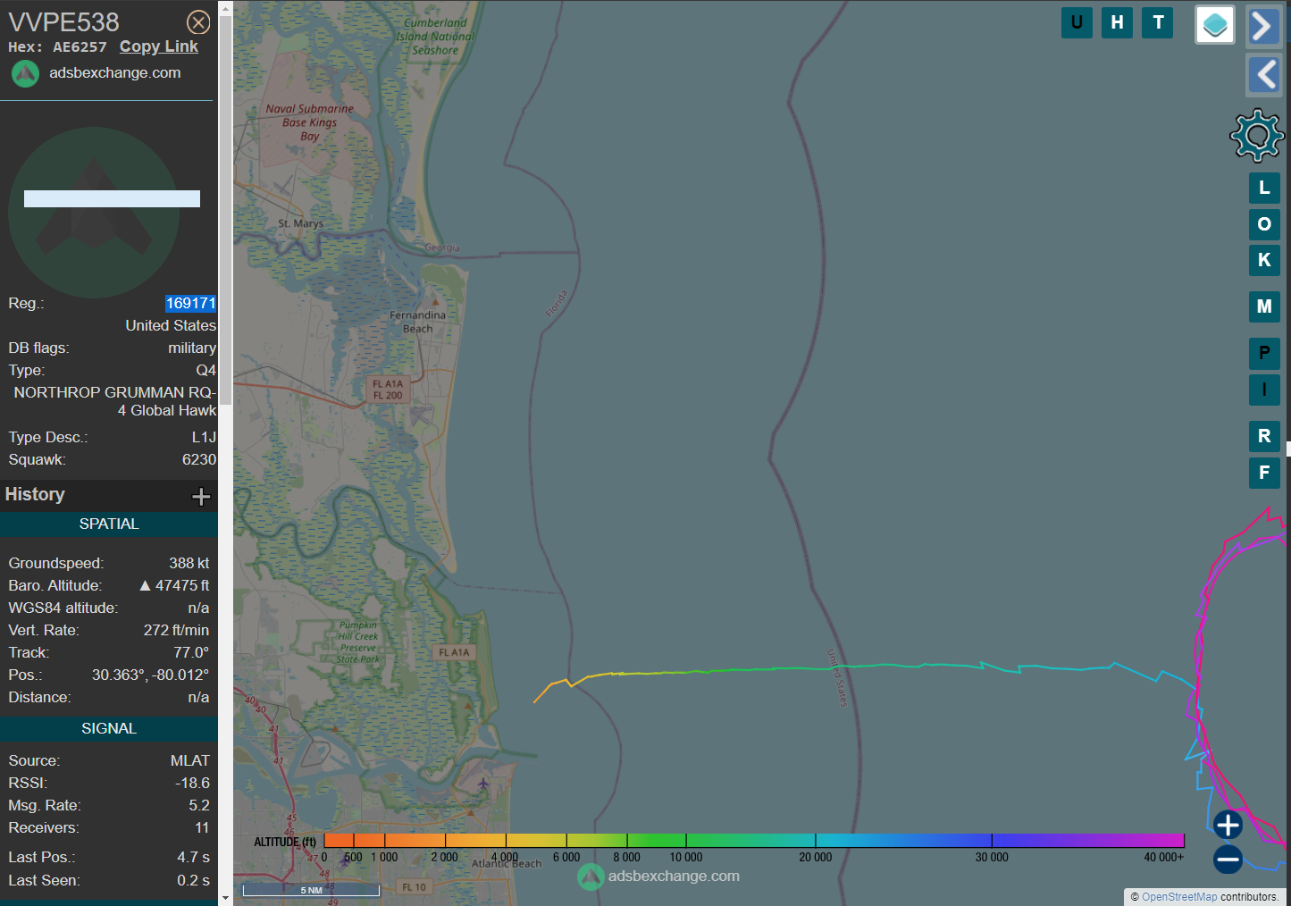Image resolution: width=1291 pixels, height=906 pixels.
Task: Open the map layers selector icon
Action: coord(1215,25)
